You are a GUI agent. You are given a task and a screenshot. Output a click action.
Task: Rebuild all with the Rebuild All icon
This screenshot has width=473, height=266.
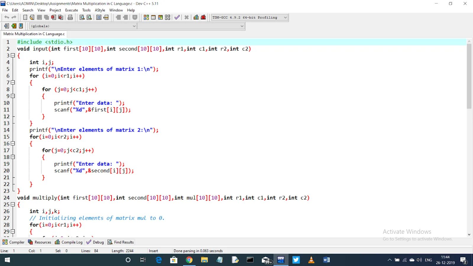tap(168, 17)
